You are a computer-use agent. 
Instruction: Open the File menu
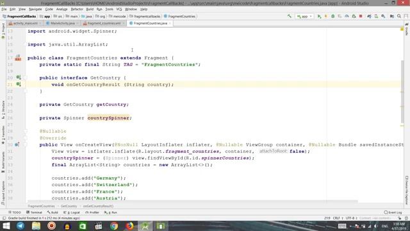click(x=4, y=9)
